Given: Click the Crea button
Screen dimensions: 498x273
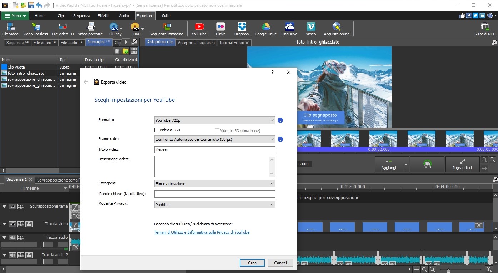Looking at the screenshot, I should click(x=252, y=263).
